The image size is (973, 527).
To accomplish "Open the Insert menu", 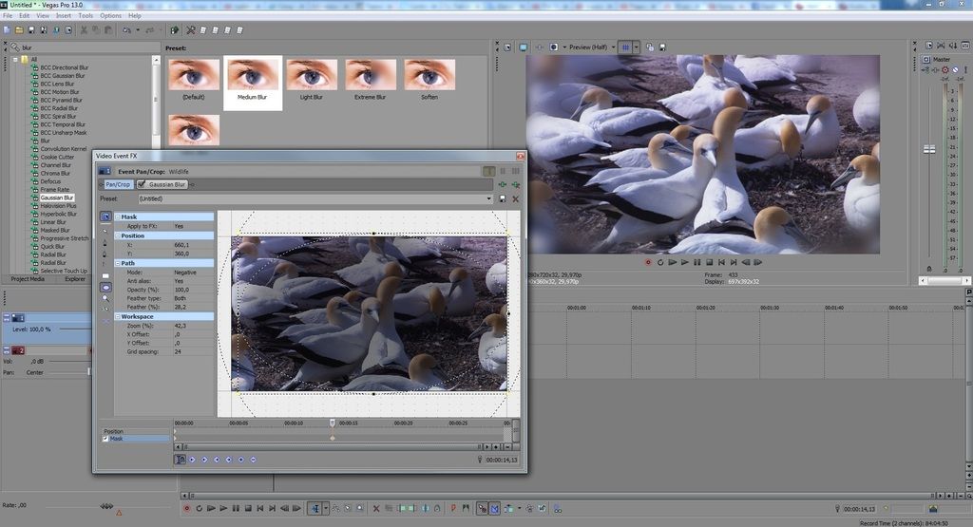I will click(x=64, y=15).
